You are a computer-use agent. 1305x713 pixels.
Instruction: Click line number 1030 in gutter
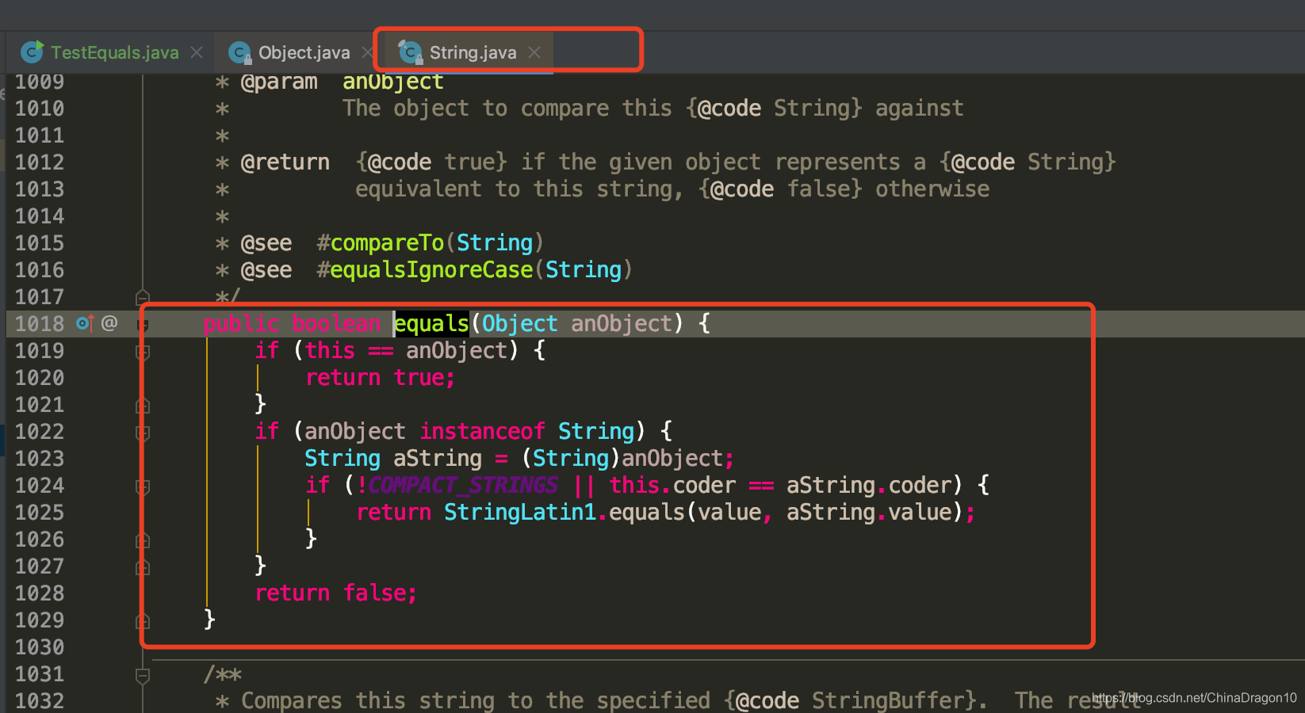tap(40, 646)
